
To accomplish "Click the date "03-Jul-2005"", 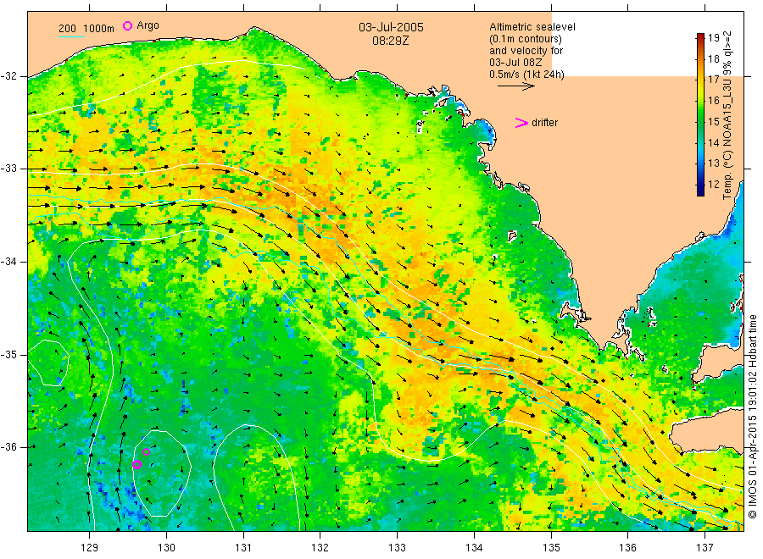I will tap(391, 27).
